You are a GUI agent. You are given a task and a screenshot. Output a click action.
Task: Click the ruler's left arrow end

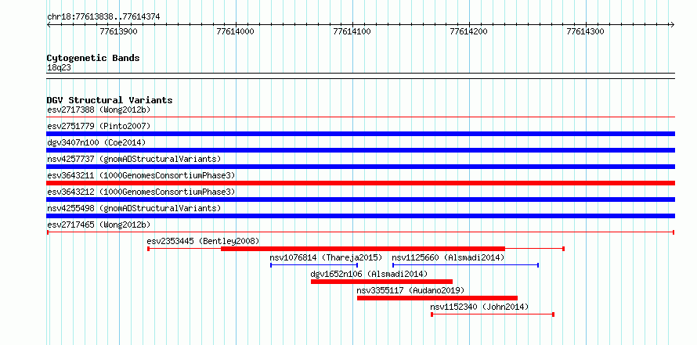point(49,24)
